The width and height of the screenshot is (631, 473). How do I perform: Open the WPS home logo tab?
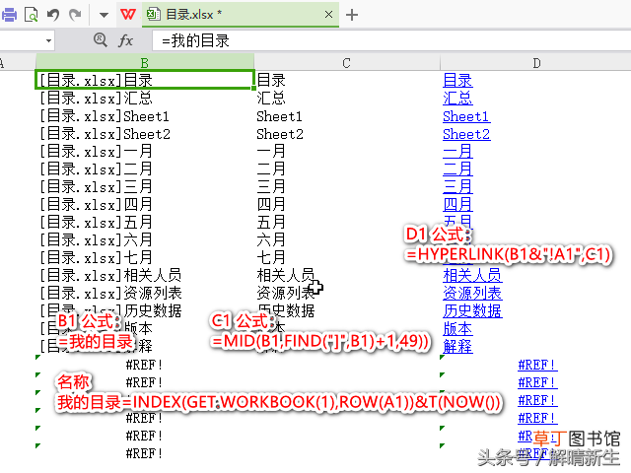pyautogui.click(x=128, y=15)
